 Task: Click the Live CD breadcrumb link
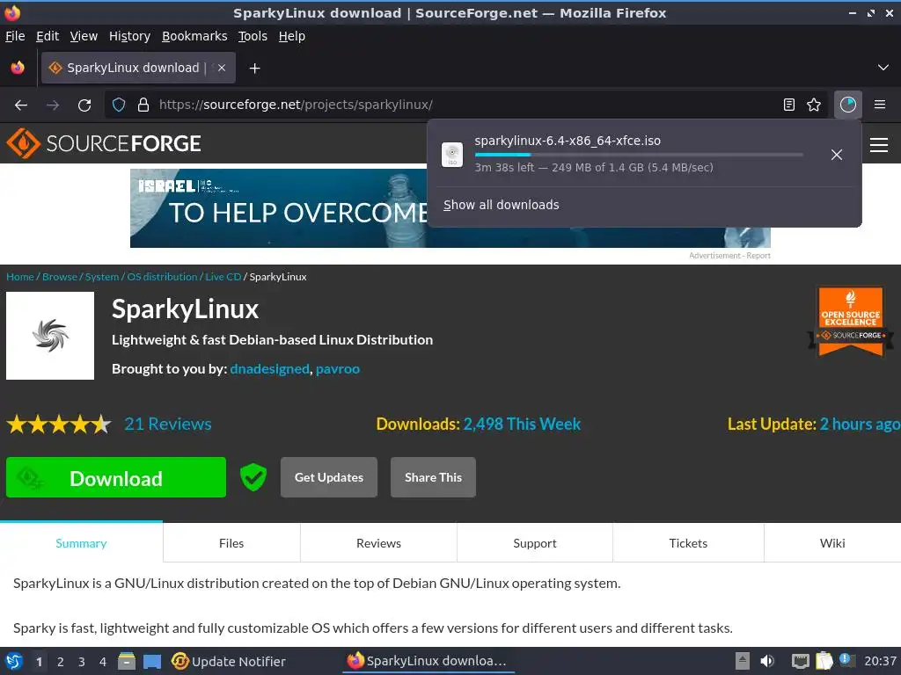[x=223, y=277]
